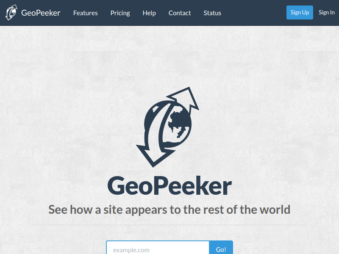
Task: Click the small GeoPeeker globe icon in navbar
Action: coord(11,13)
